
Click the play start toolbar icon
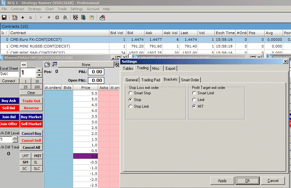tap(41, 18)
